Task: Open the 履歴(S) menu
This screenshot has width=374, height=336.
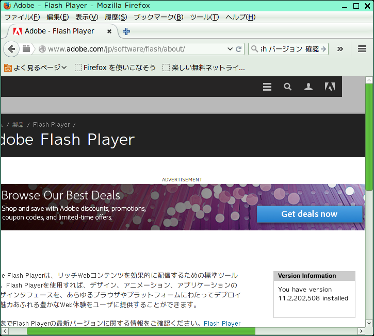Action: point(116,17)
